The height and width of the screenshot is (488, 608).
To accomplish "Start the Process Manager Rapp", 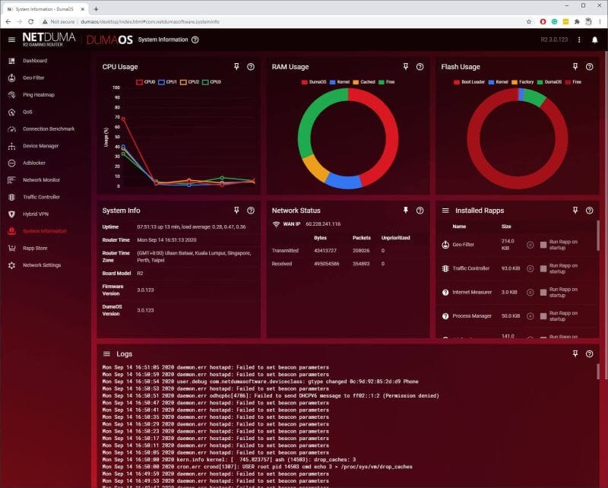I will pyautogui.click(x=530, y=315).
